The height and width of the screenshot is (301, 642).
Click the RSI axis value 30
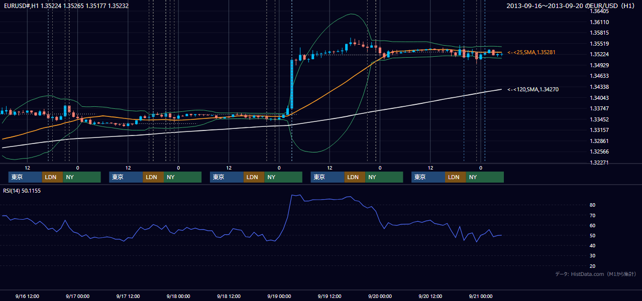(x=592, y=256)
